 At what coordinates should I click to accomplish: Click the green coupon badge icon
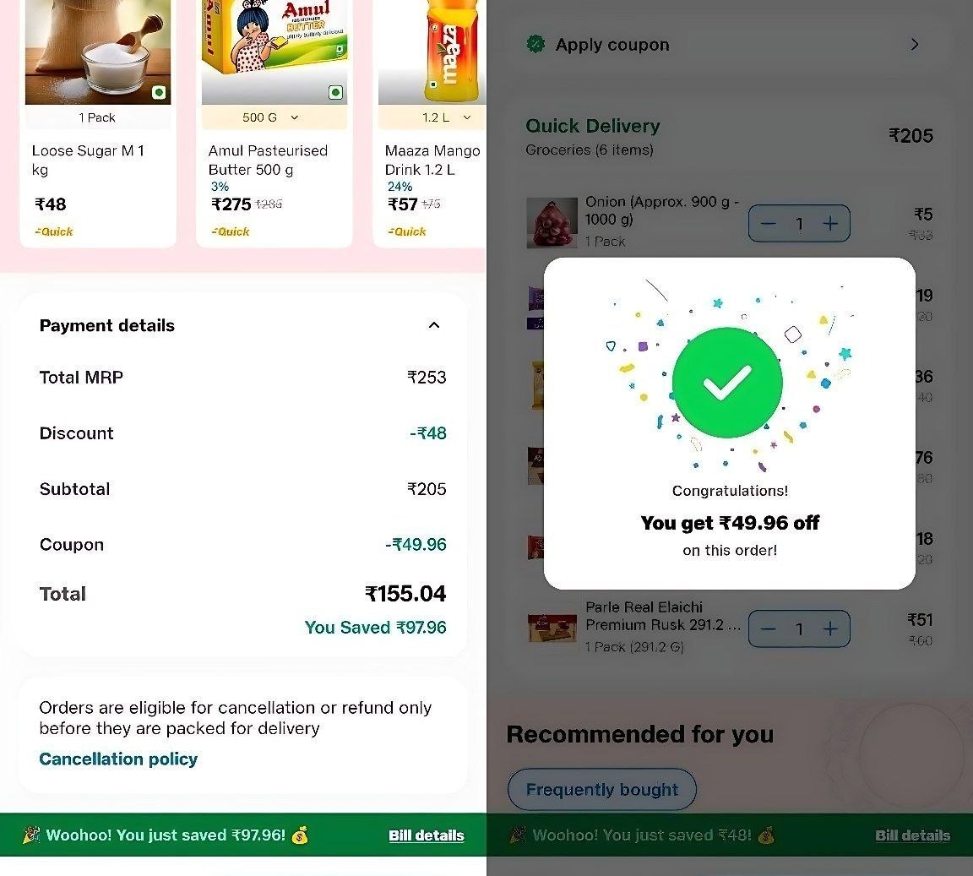535,44
